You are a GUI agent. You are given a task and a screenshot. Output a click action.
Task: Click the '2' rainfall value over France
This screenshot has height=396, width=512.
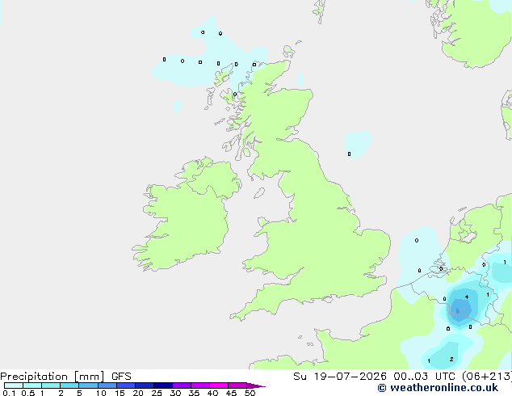[451, 359]
